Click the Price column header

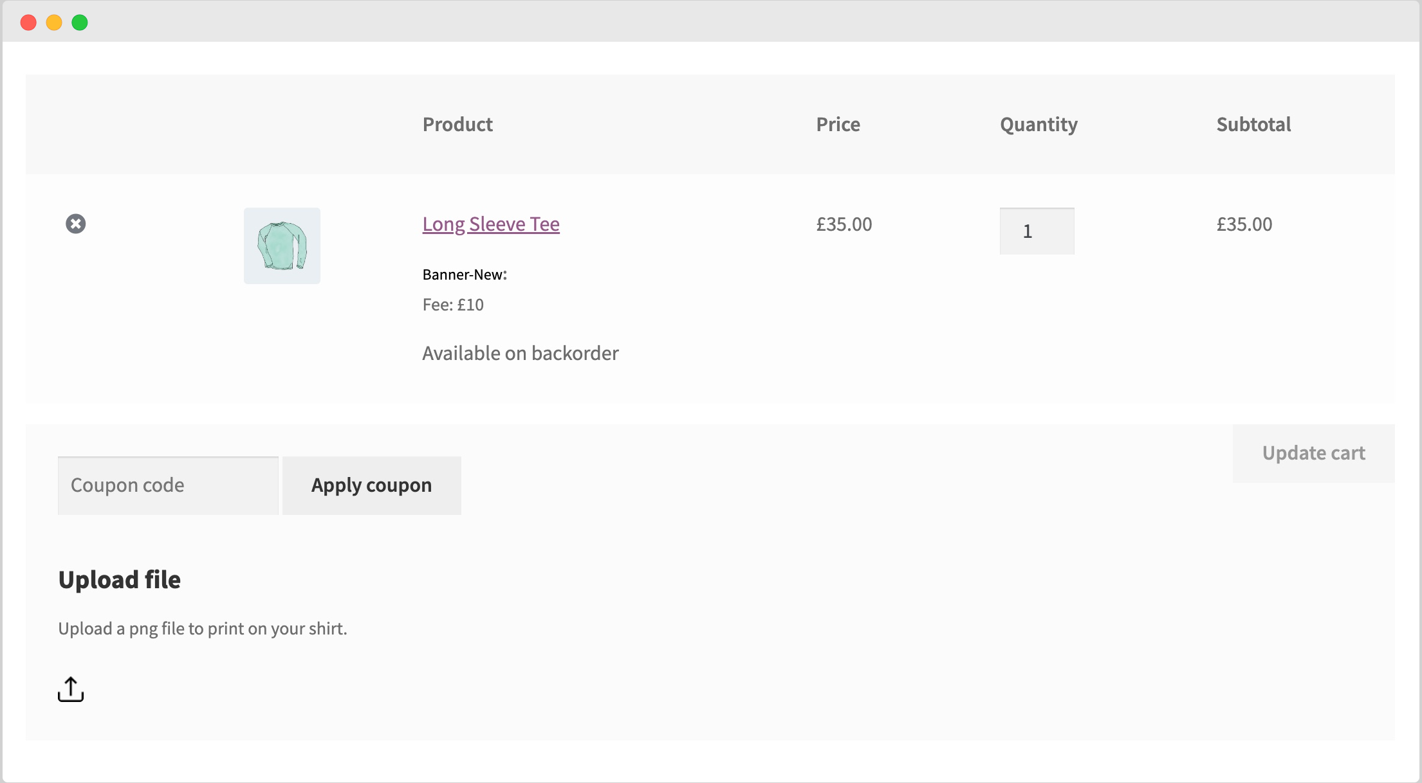838,124
